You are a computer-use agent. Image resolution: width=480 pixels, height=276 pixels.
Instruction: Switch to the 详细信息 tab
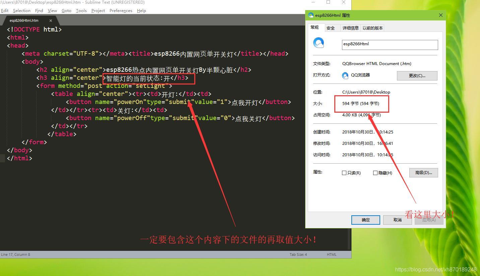350,28
